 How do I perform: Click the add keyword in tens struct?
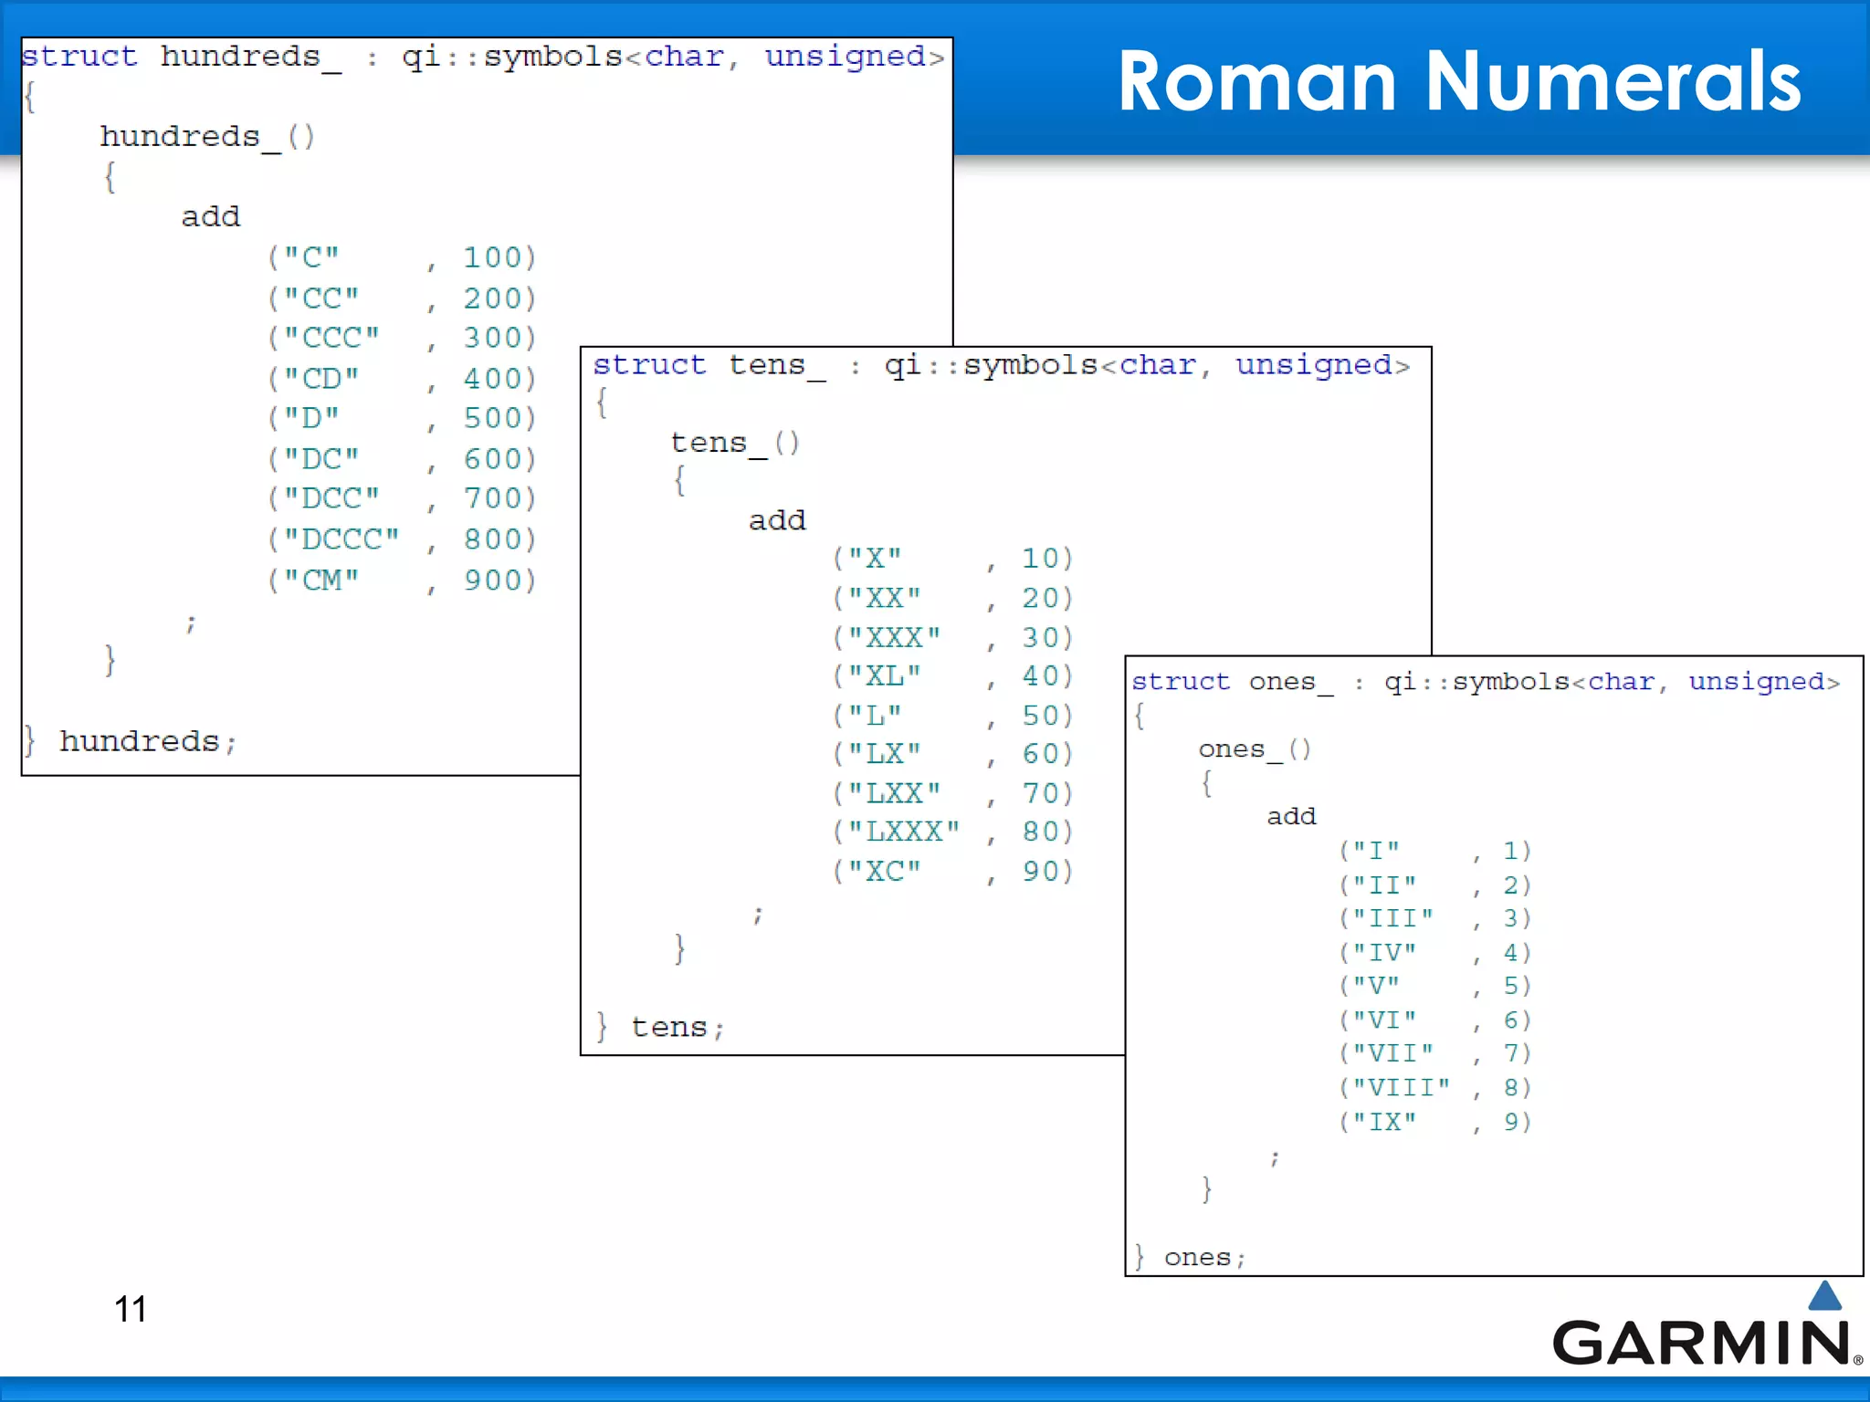coord(777,520)
